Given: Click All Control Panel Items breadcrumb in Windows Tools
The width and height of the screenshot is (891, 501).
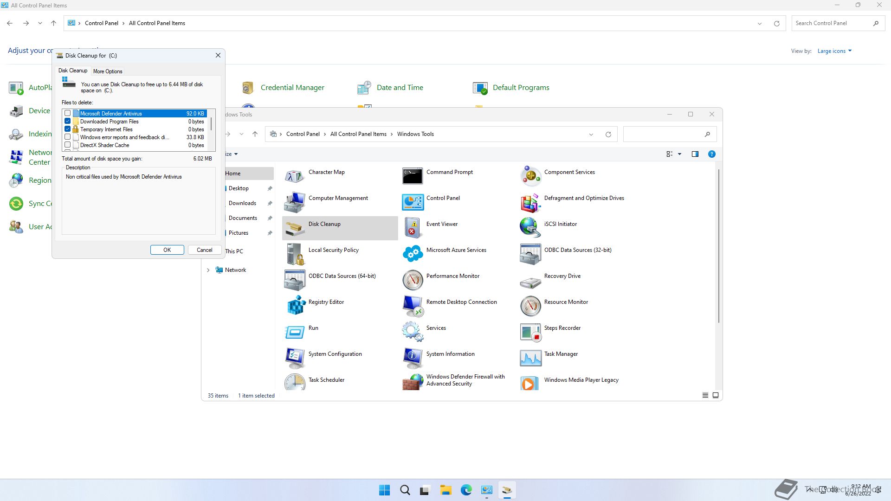Looking at the screenshot, I should tap(358, 134).
